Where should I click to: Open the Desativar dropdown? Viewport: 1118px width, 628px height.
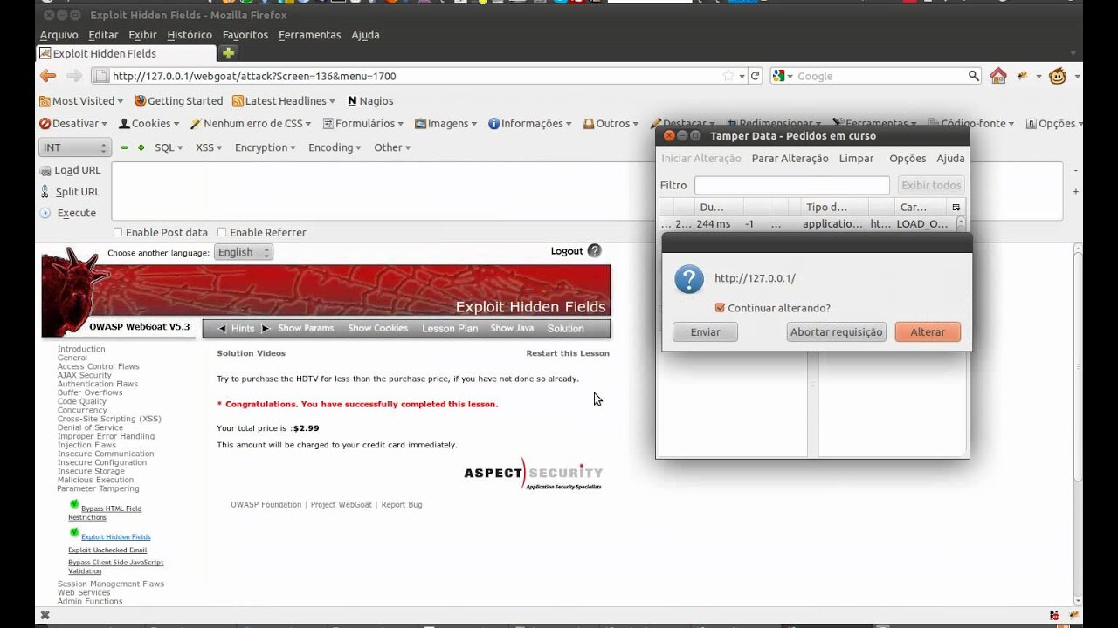click(x=73, y=124)
